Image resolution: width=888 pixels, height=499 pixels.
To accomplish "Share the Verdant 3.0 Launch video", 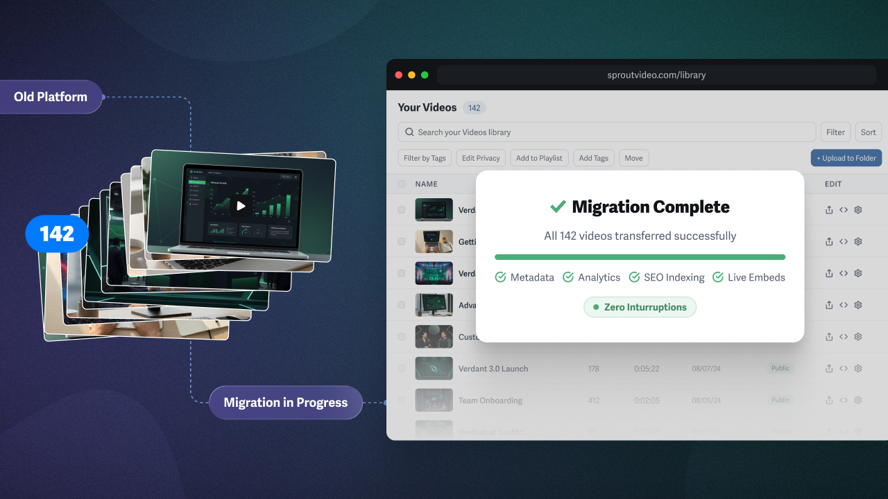I will pos(829,369).
